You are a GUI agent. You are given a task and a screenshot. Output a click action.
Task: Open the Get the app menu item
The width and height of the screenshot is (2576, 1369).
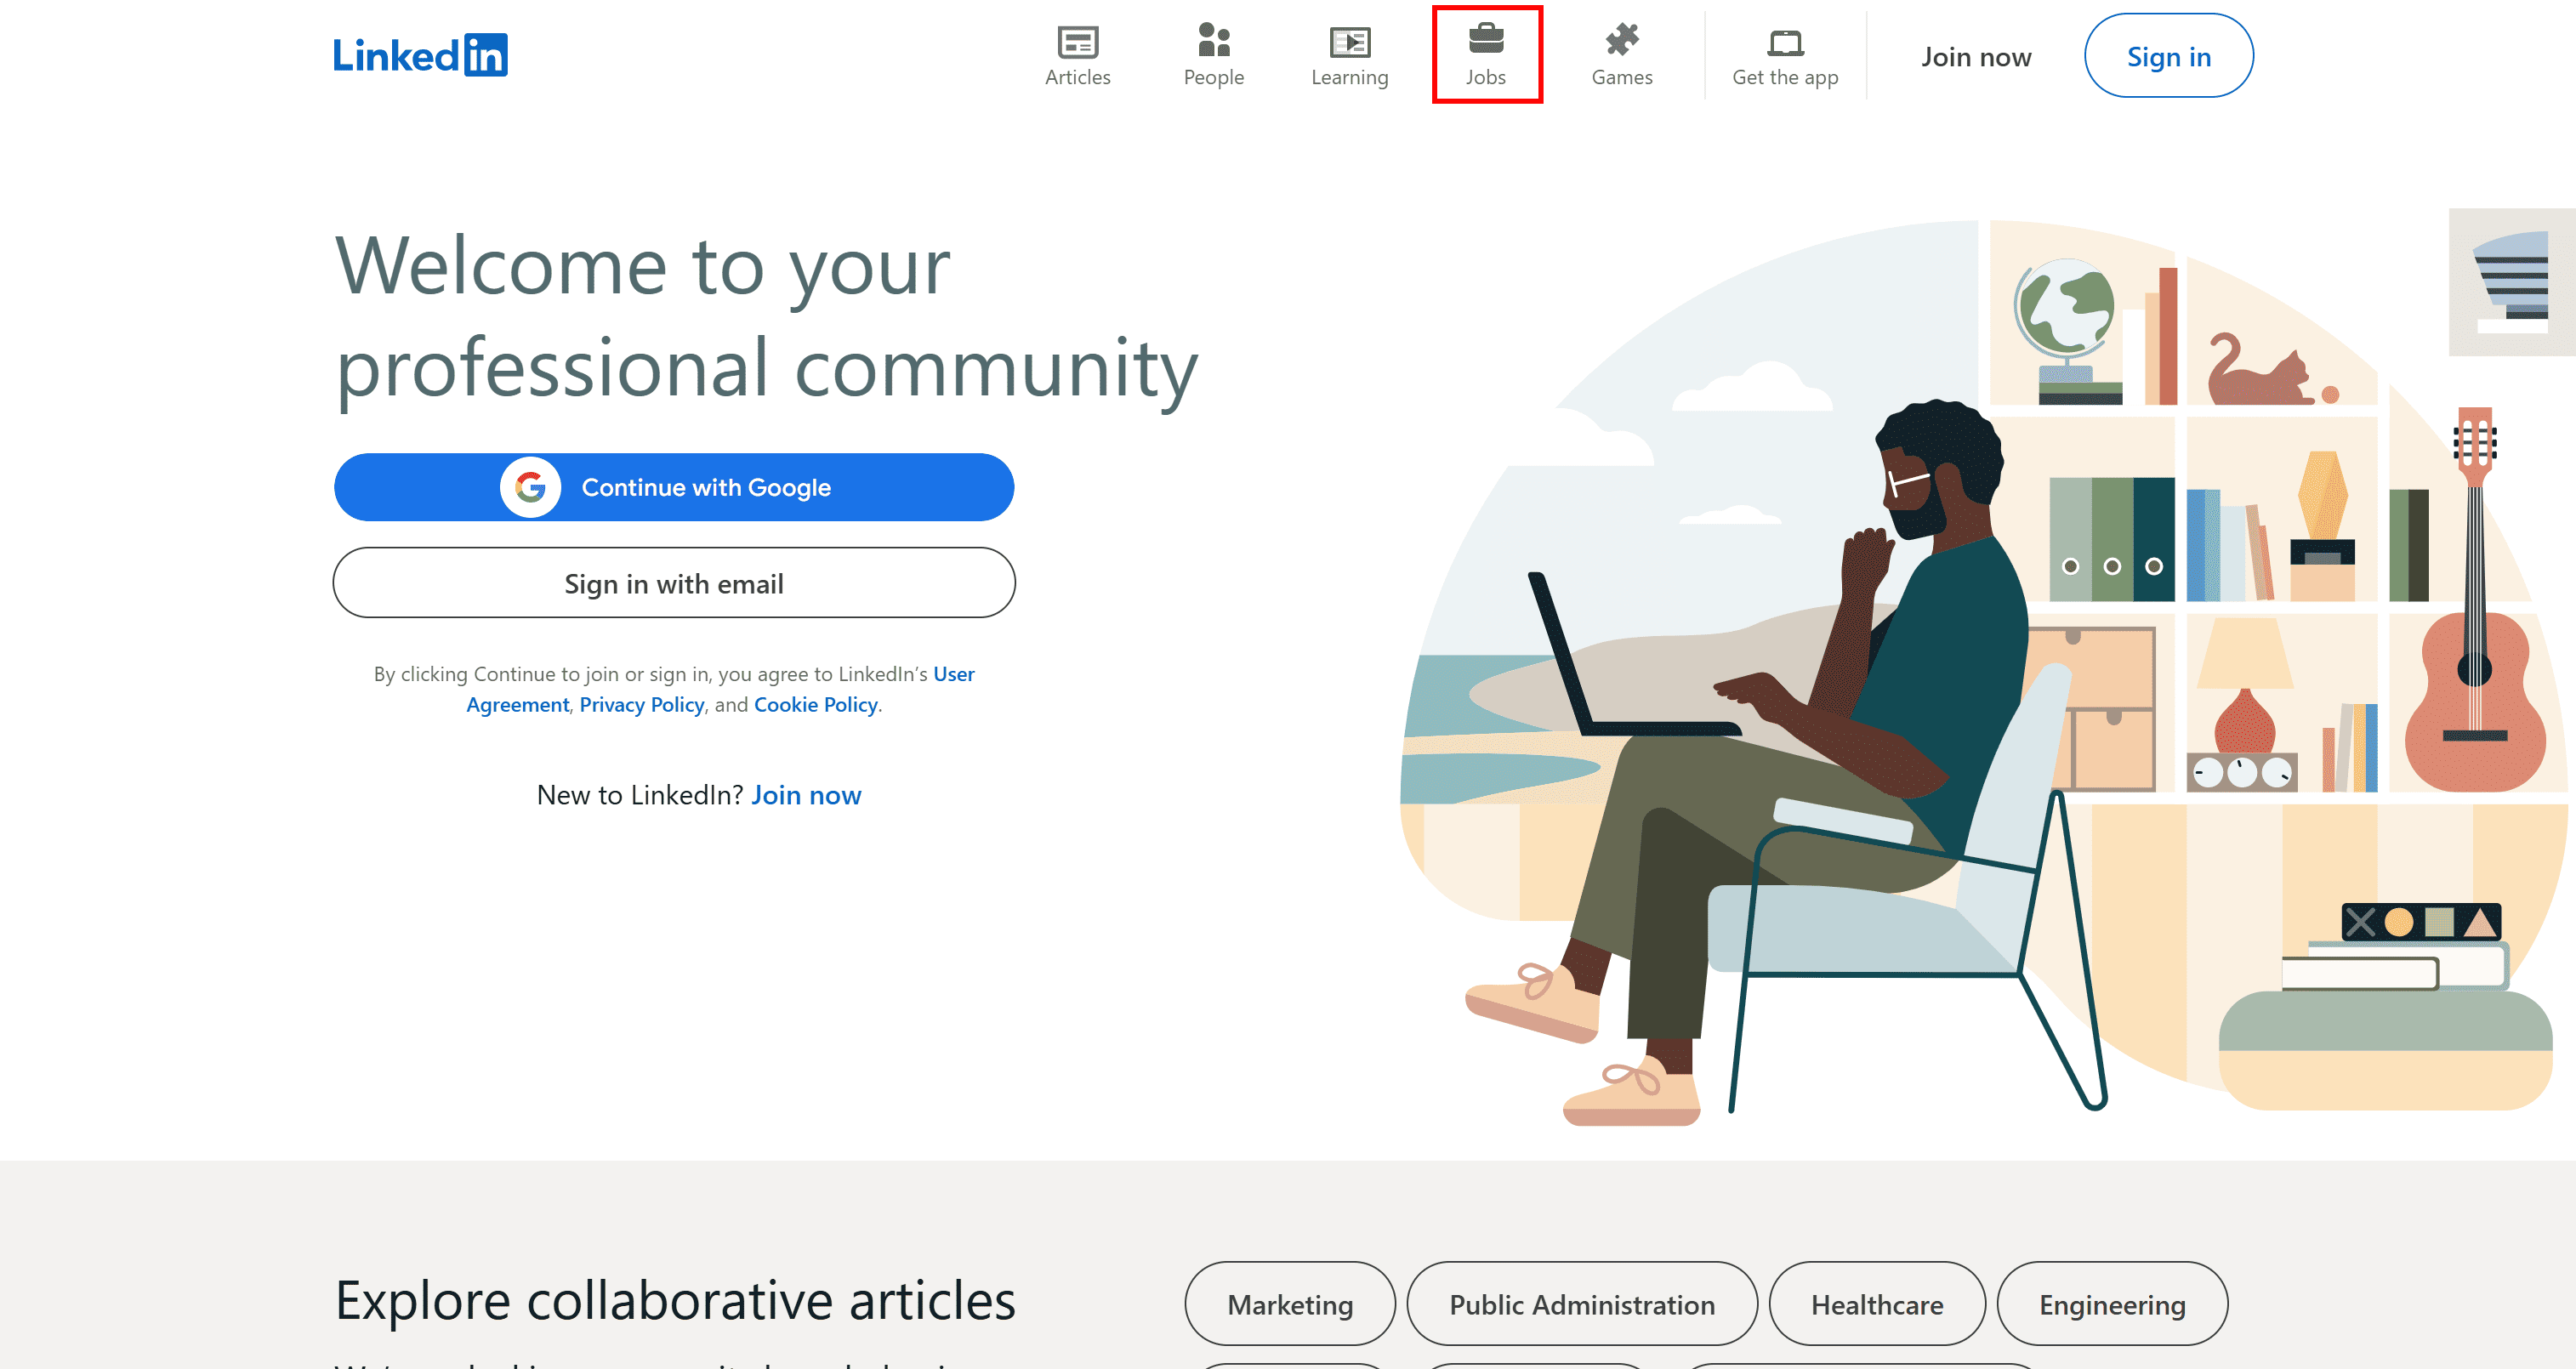(1785, 55)
